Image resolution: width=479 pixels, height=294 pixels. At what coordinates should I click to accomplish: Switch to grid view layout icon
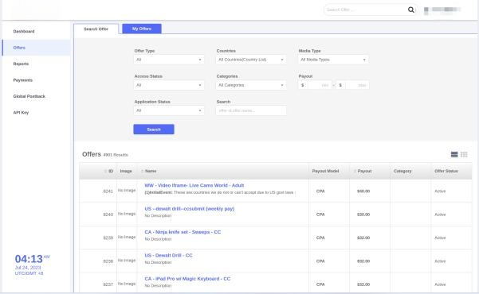click(464, 154)
